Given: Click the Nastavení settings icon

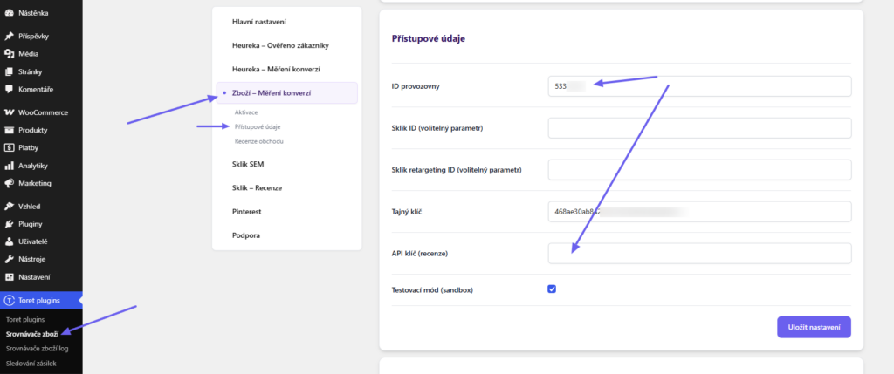Looking at the screenshot, I should coord(9,277).
